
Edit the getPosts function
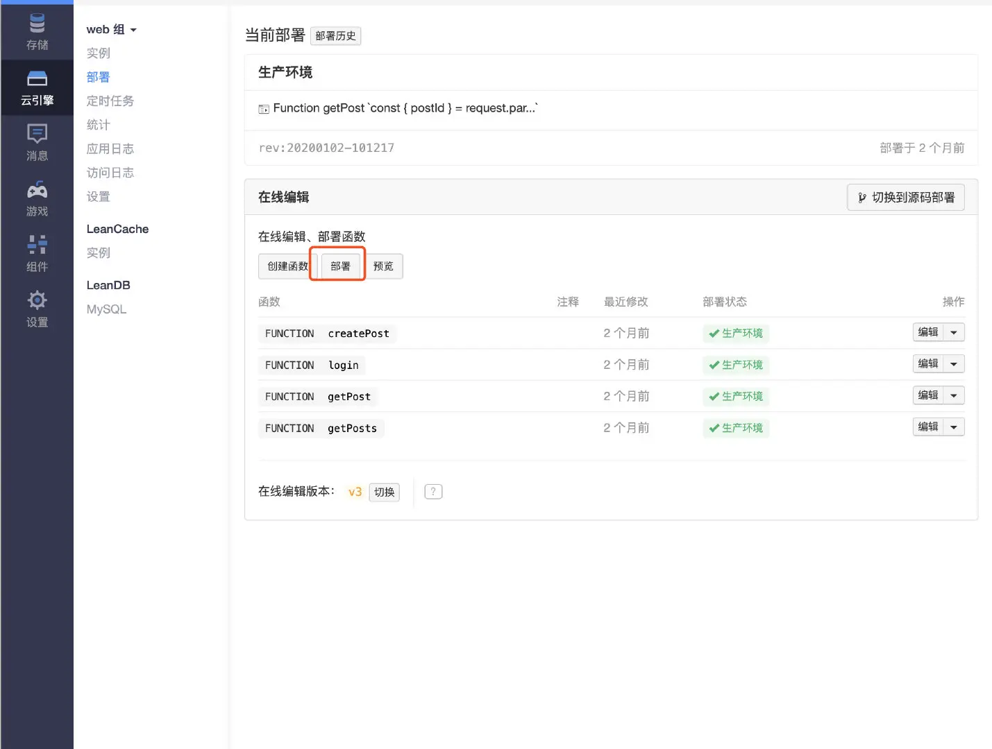(928, 427)
